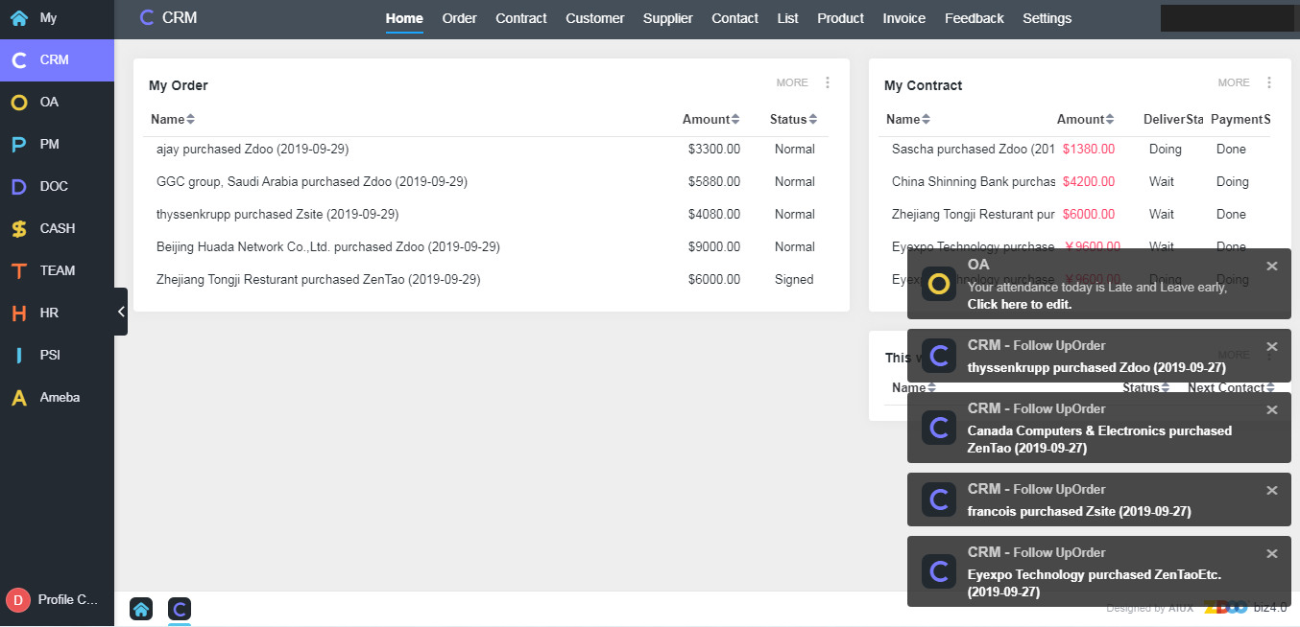This screenshot has width=1300, height=627.
Task: Switch to the Customer tab
Action: click(595, 18)
